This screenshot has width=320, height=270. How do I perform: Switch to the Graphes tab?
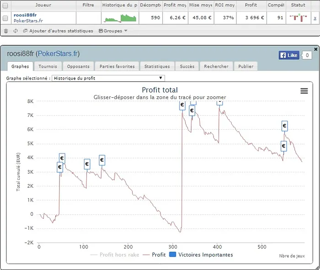pyautogui.click(x=20, y=66)
